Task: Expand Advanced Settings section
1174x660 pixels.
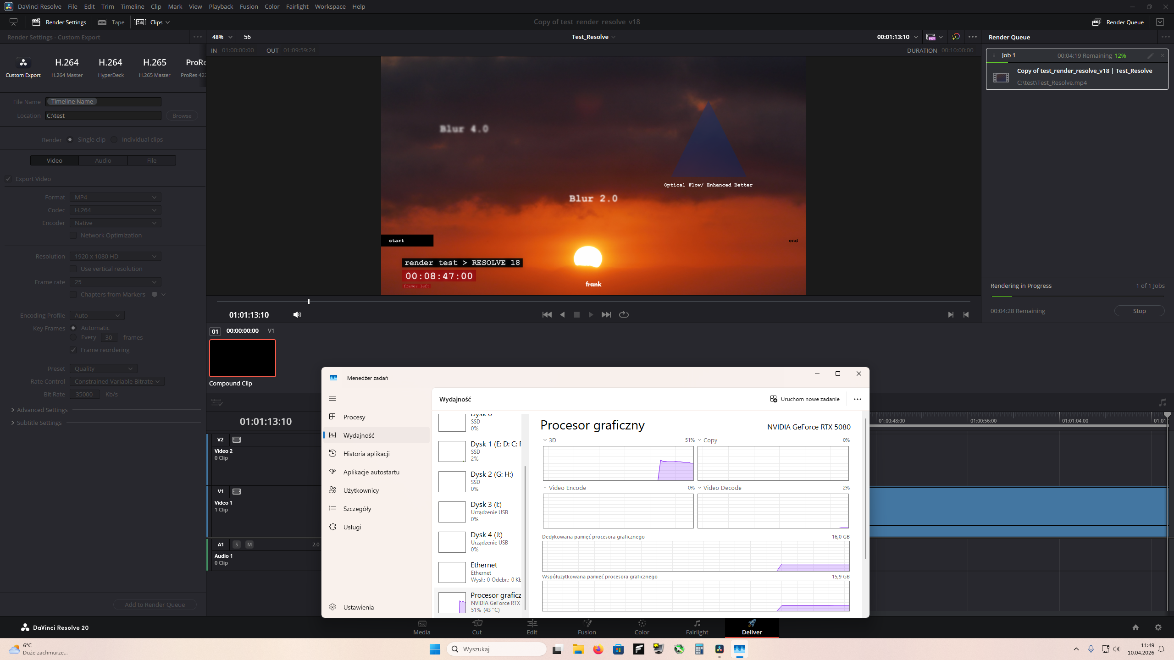Action: (x=42, y=410)
